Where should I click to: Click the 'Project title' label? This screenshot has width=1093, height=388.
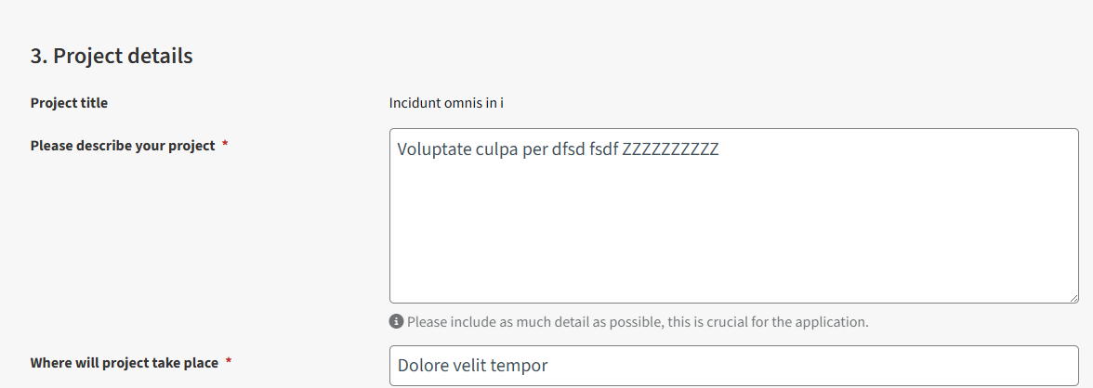[x=69, y=103]
